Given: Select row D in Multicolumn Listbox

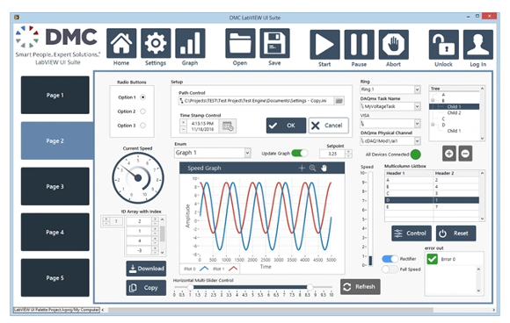Looking at the screenshot, I should click(432, 200).
